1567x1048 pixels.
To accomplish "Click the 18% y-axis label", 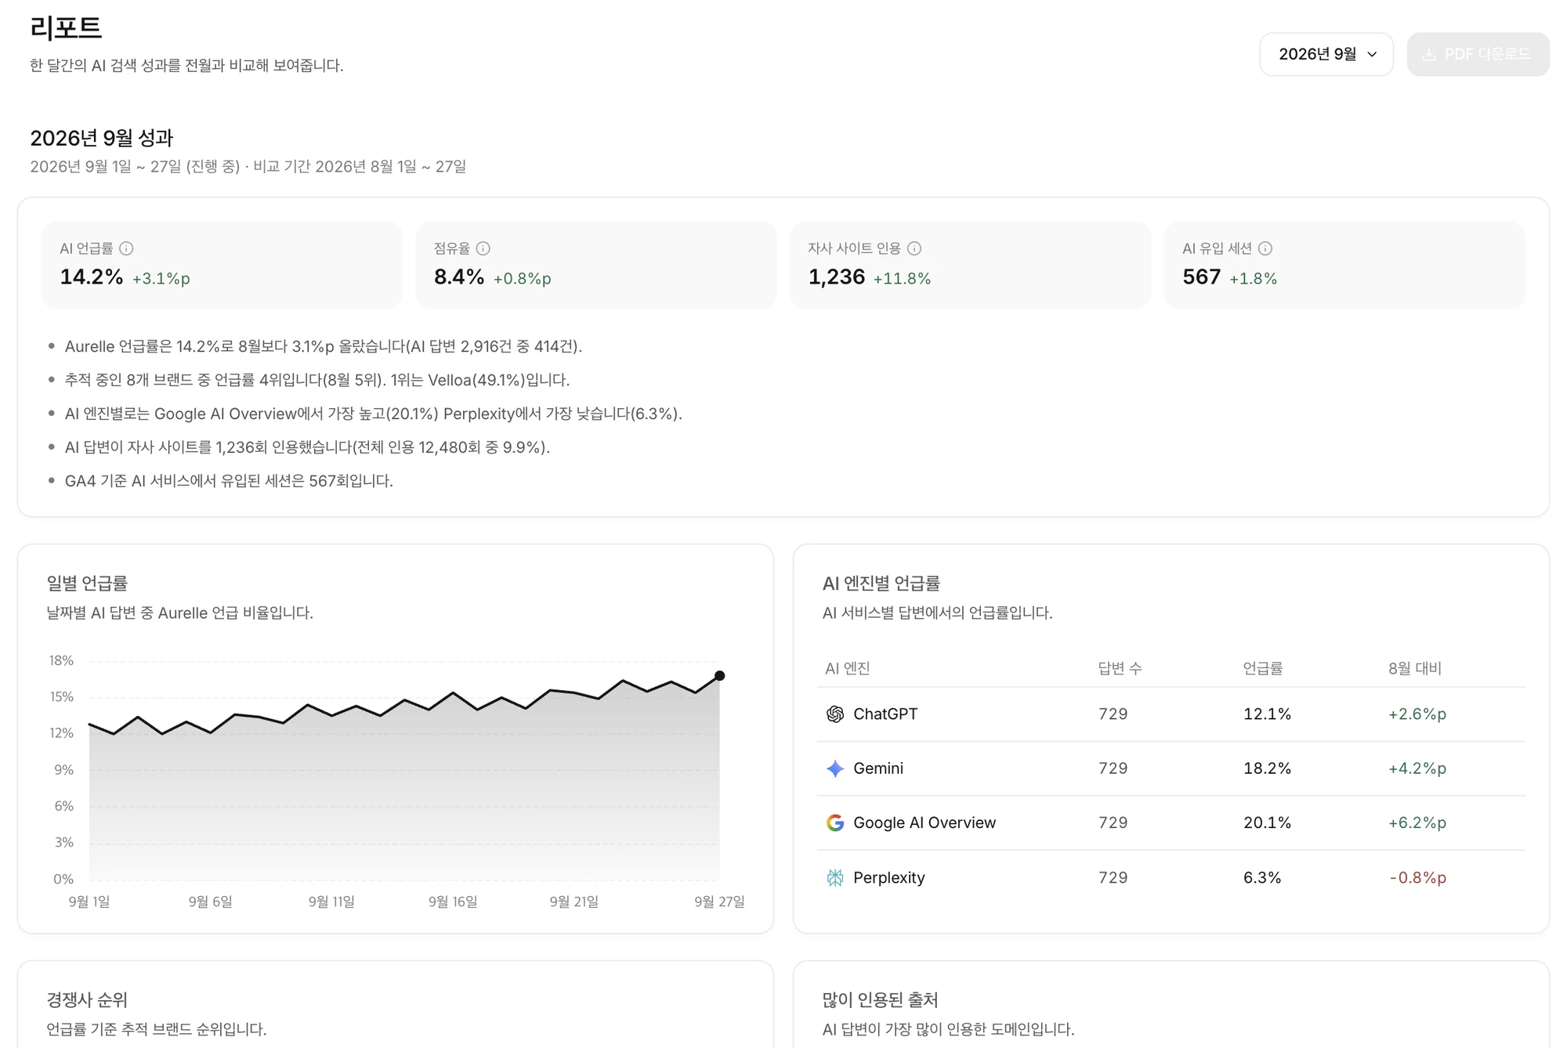I will (61, 660).
